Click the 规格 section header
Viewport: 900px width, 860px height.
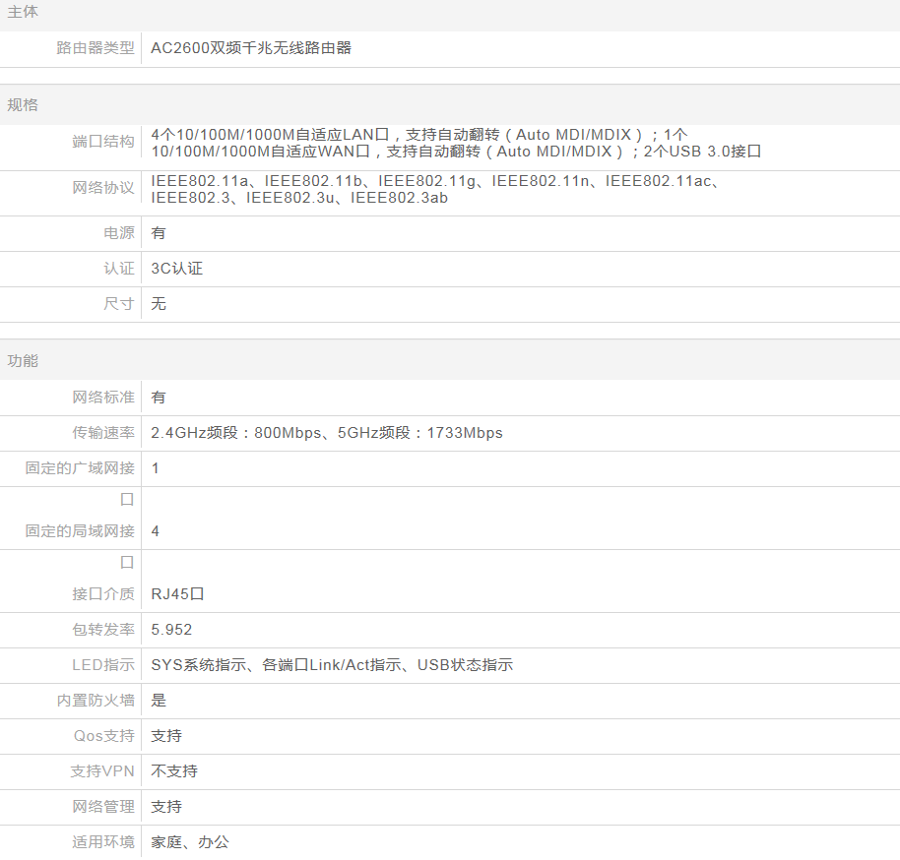(23, 104)
